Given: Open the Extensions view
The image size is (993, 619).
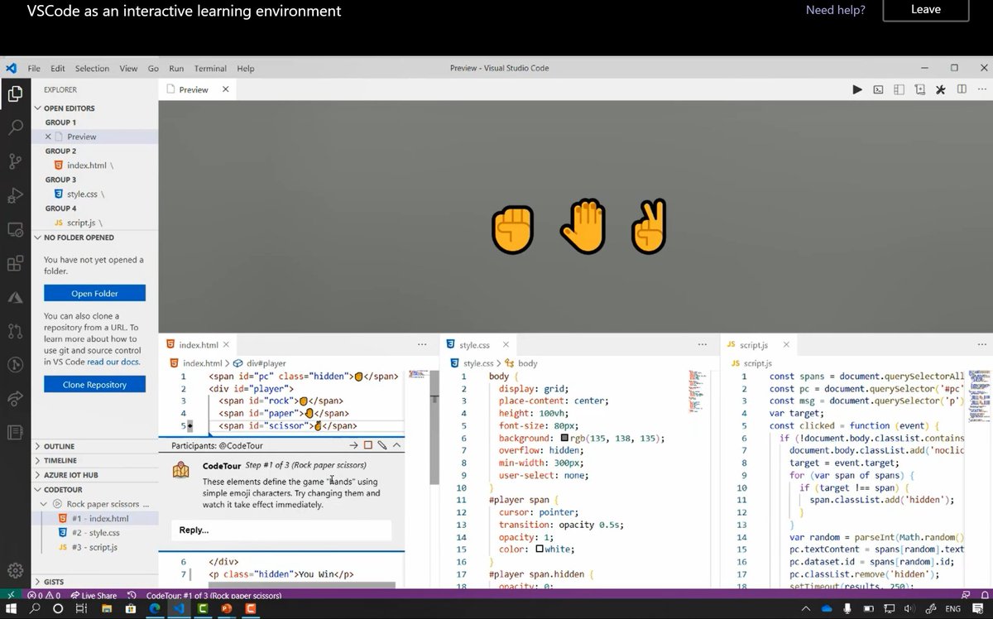Looking at the screenshot, I should (x=15, y=265).
